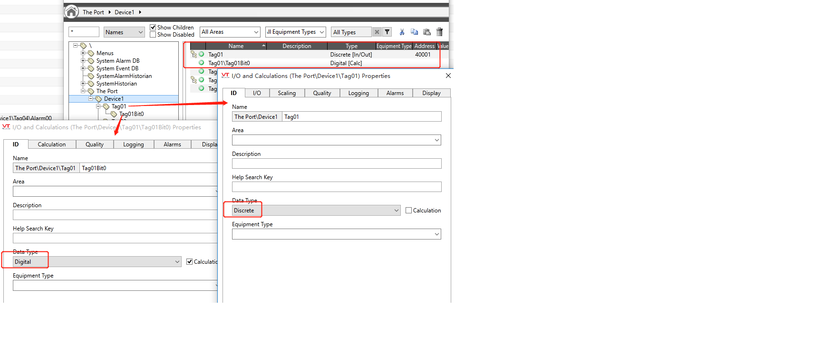Screen dimensions: 833x355
Task: Open Alarms tab in Tag01 Properties
Action: (395, 93)
